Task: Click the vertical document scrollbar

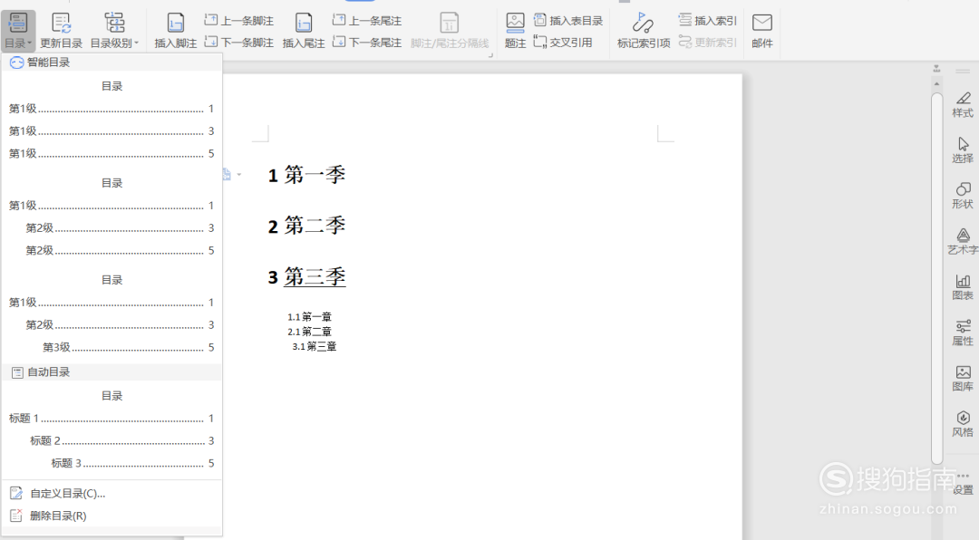Action: point(935,278)
